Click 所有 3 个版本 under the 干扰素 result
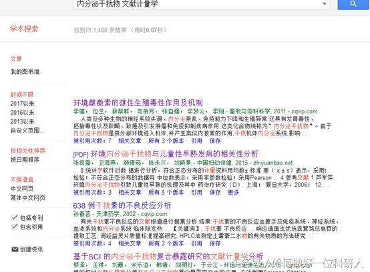 pos(166,243)
